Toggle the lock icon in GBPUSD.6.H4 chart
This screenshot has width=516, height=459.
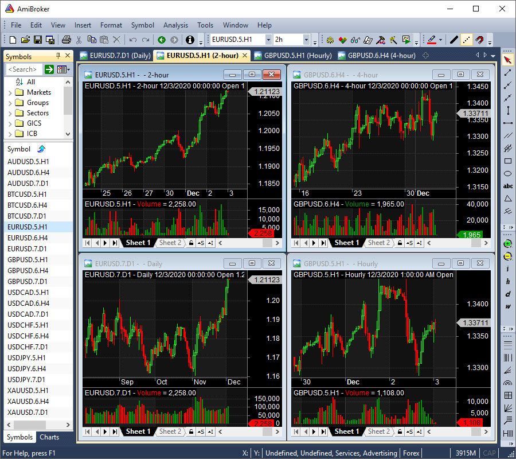(400, 243)
